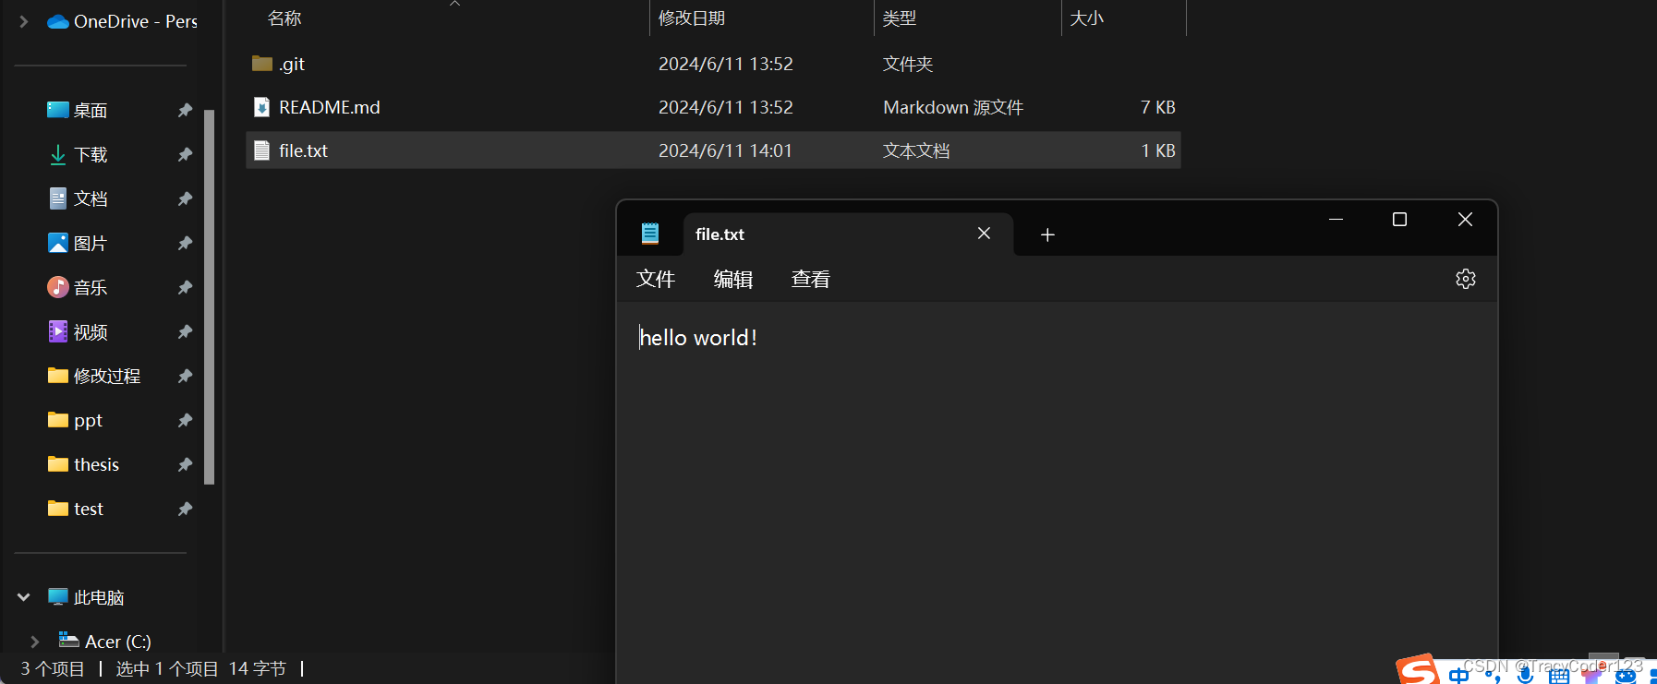Open the 查看 menu in Notepad
This screenshot has width=1657, height=684.
811,279
